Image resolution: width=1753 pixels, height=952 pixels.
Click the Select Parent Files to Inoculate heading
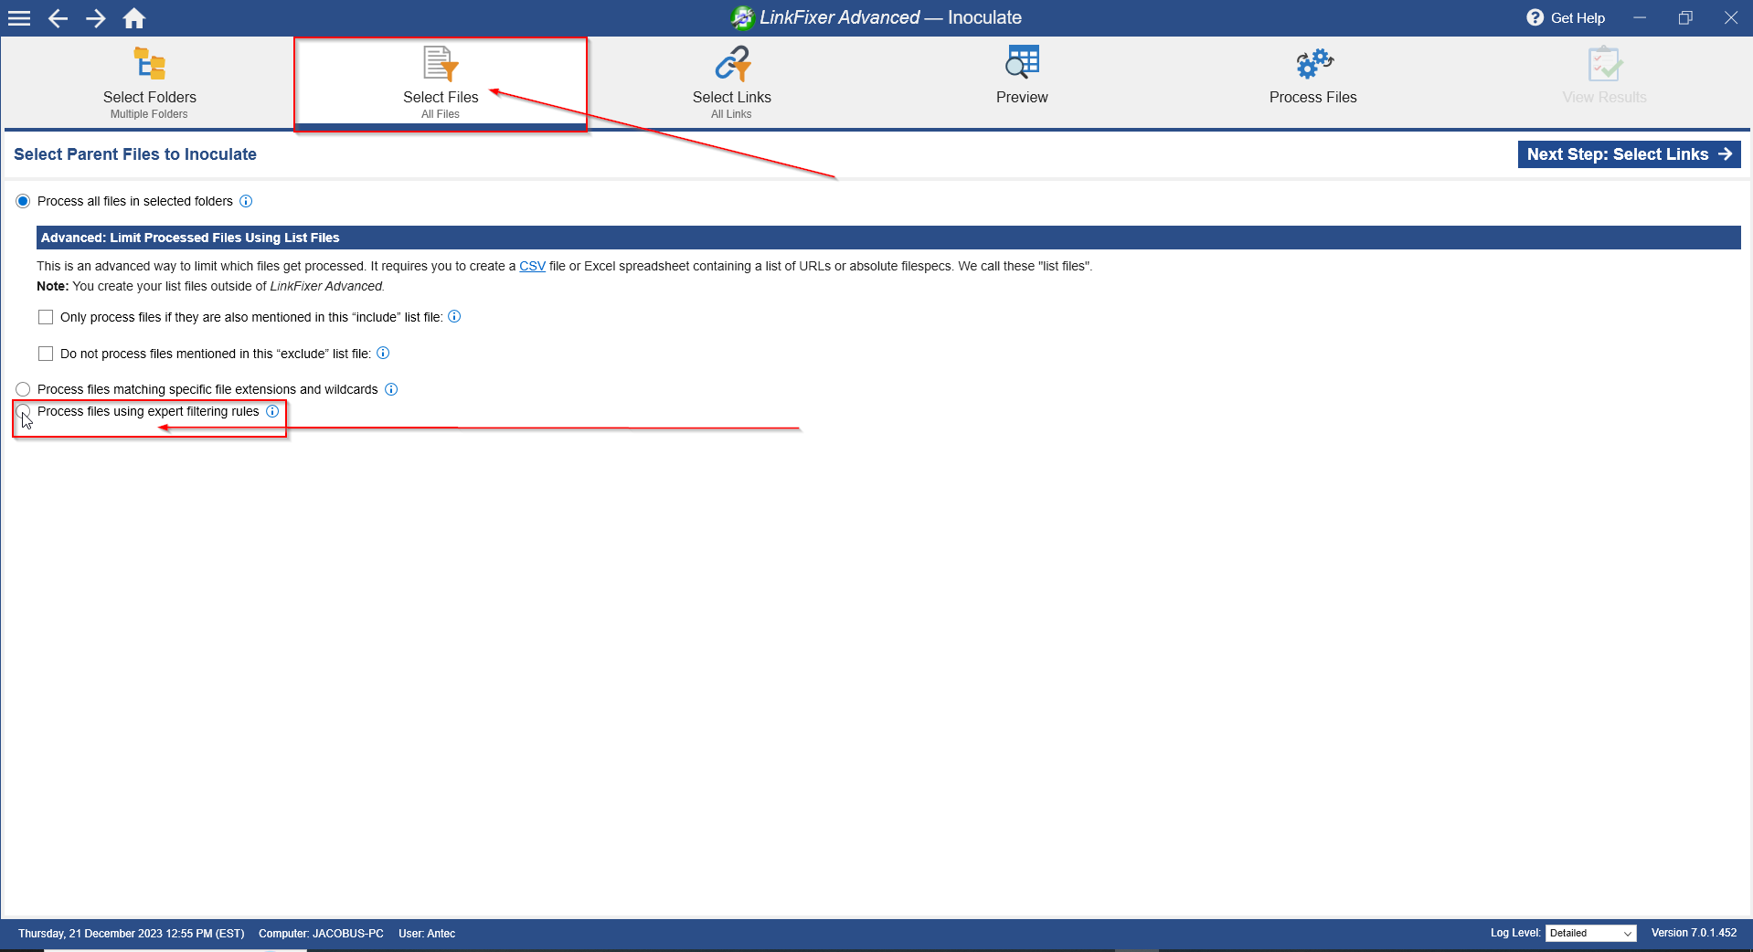click(x=135, y=154)
